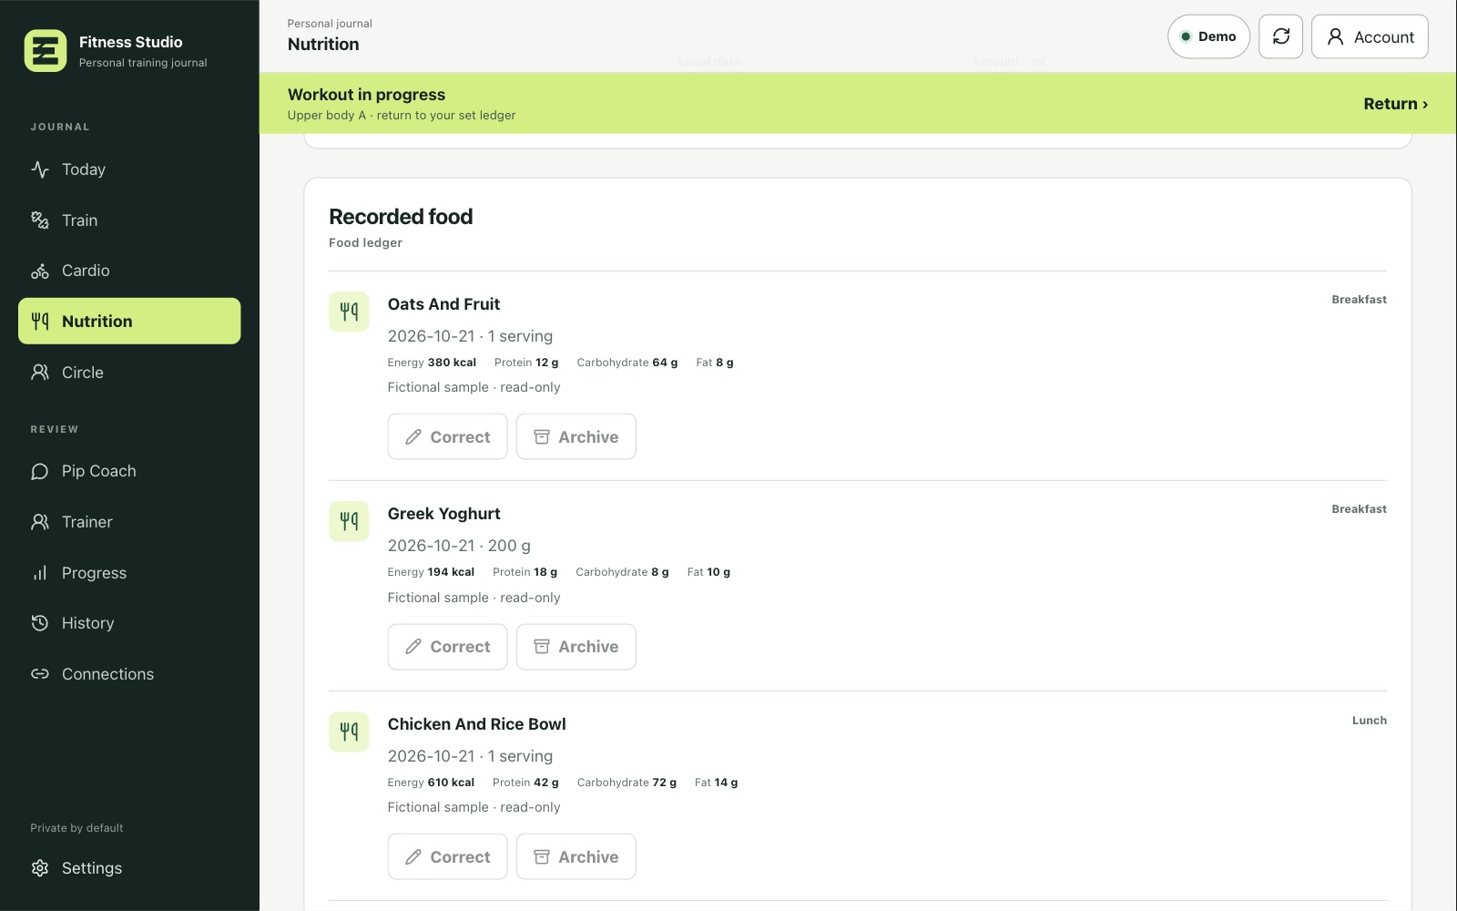Image resolution: width=1457 pixels, height=911 pixels.
Task: Archive the Greek Yoghurt entry
Action: pos(576,647)
